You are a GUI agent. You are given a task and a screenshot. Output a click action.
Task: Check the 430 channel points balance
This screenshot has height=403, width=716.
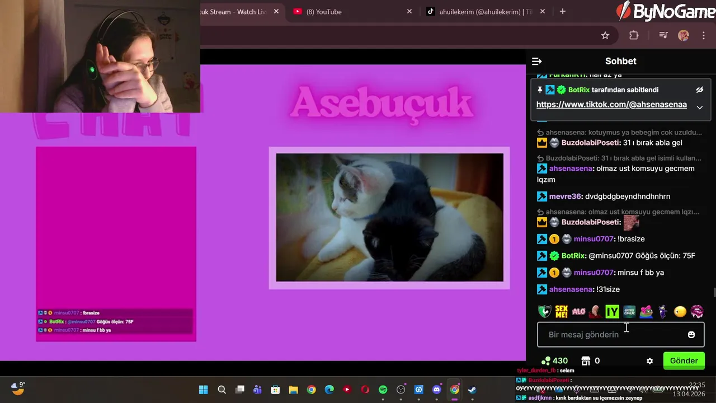click(x=554, y=361)
